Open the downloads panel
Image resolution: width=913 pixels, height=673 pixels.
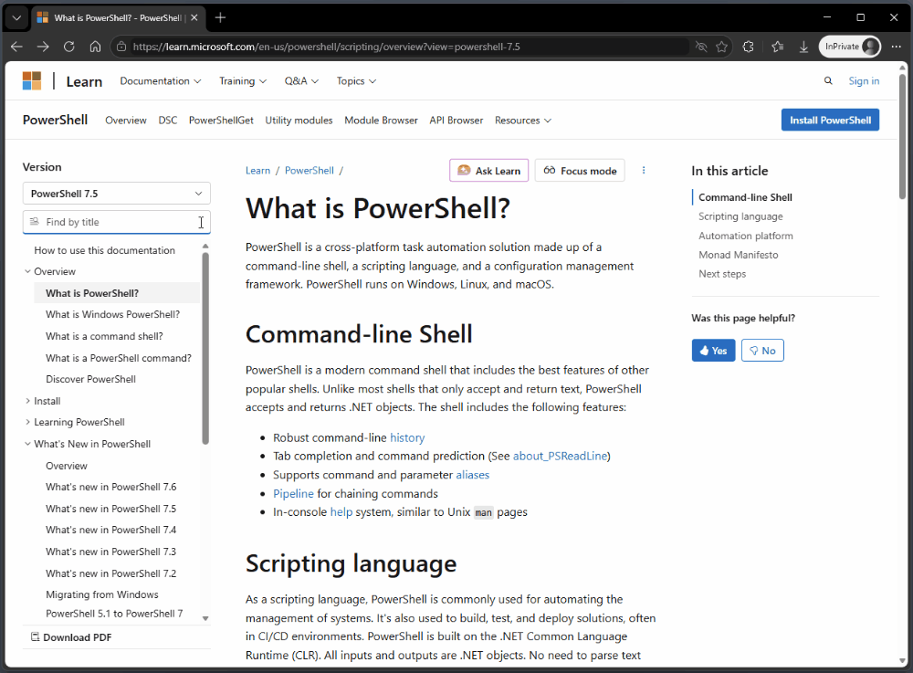pos(803,47)
